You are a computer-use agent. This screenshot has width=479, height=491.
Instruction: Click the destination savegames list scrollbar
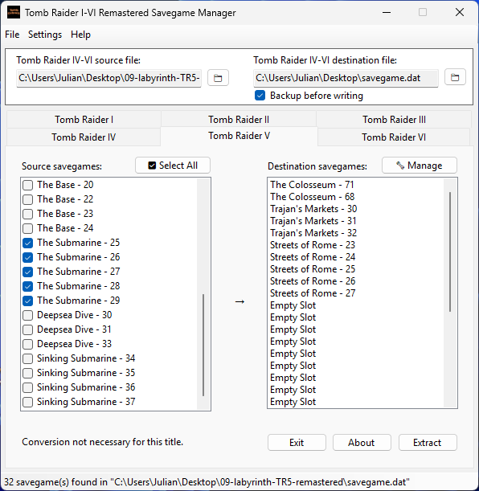click(x=450, y=252)
